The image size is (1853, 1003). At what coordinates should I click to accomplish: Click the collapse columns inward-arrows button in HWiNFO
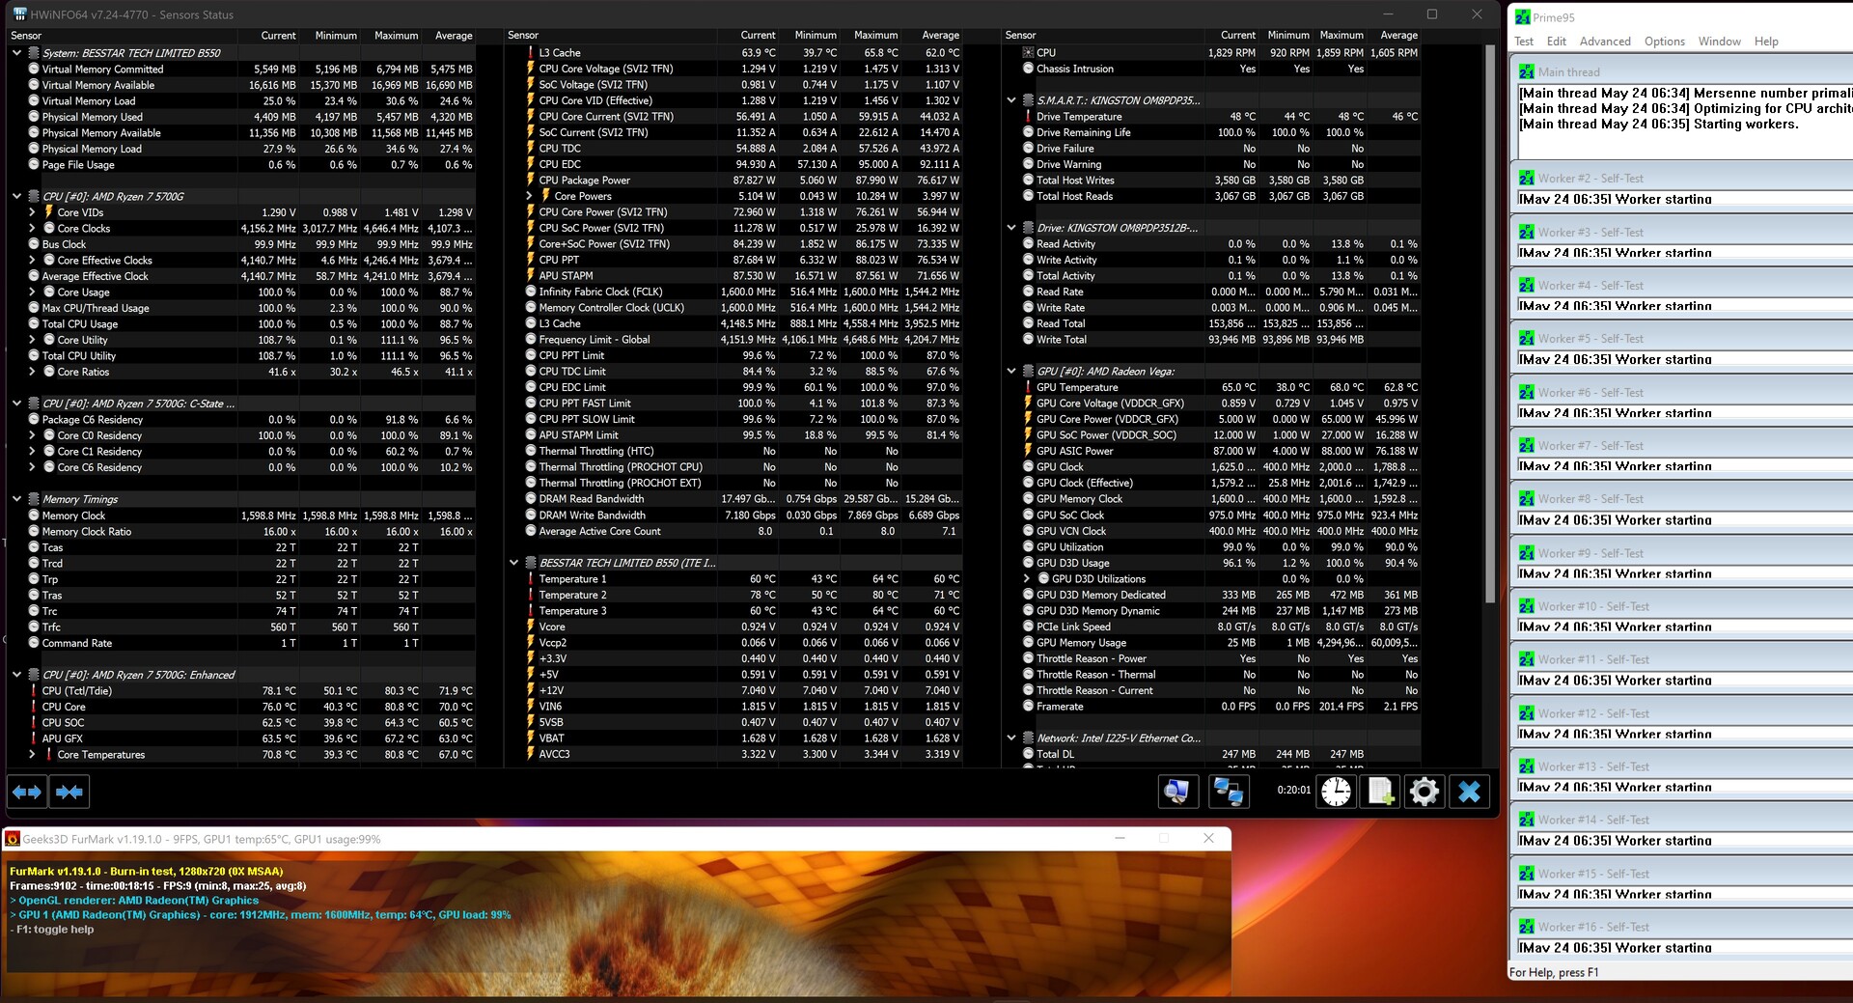click(x=69, y=793)
